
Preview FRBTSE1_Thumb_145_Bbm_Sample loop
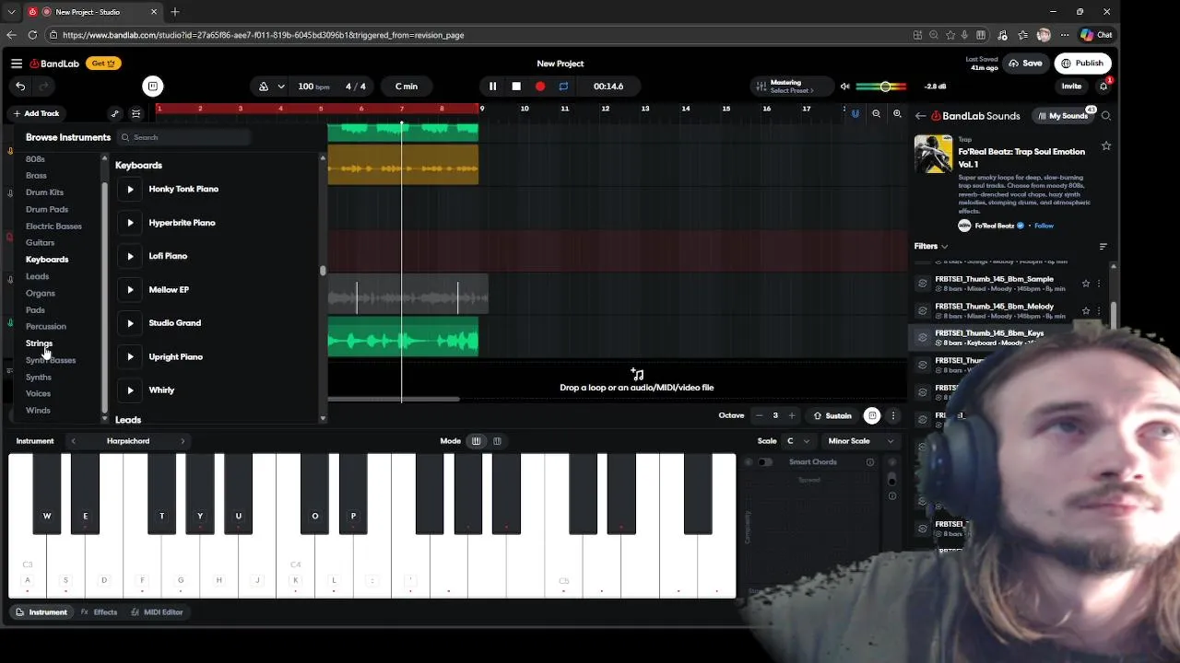click(x=923, y=284)
